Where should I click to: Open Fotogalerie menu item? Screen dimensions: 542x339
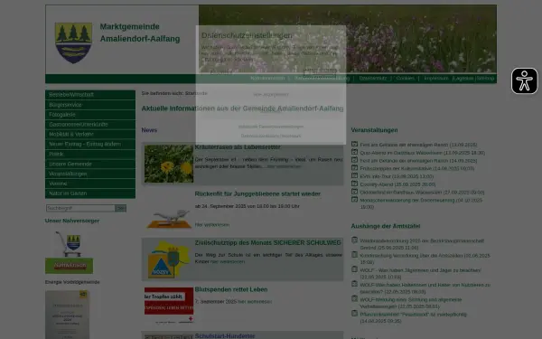tap(90, 115)
